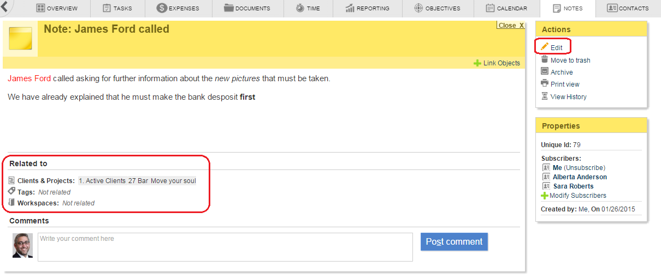Click the Archive box icon
This screenshot has width=661, height=279.
click(x=545, y=72)
